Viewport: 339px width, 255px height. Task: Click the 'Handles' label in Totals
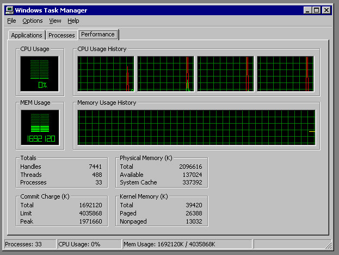(x=30, y=167)
